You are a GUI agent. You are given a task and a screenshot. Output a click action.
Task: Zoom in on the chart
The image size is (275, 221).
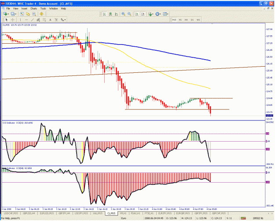(123, 14)
